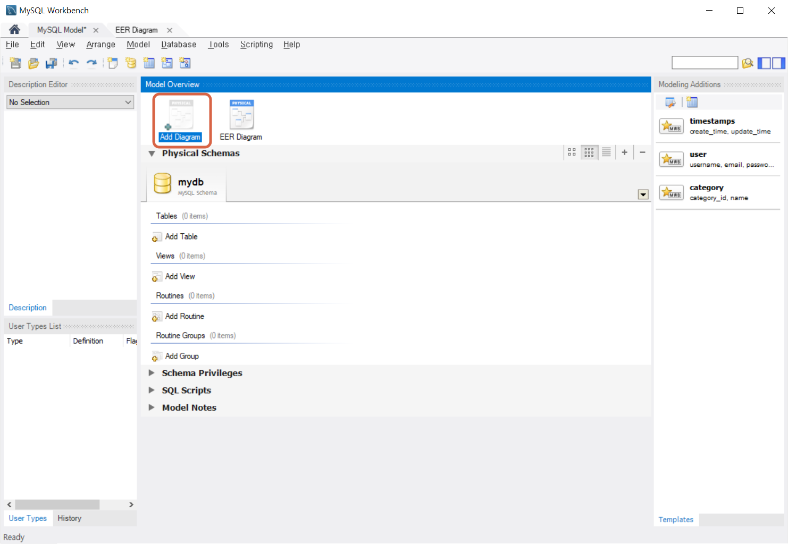Viewport: 788px width, 544px height.
Task: Select the timestamps template
Action: click(718, 126)
